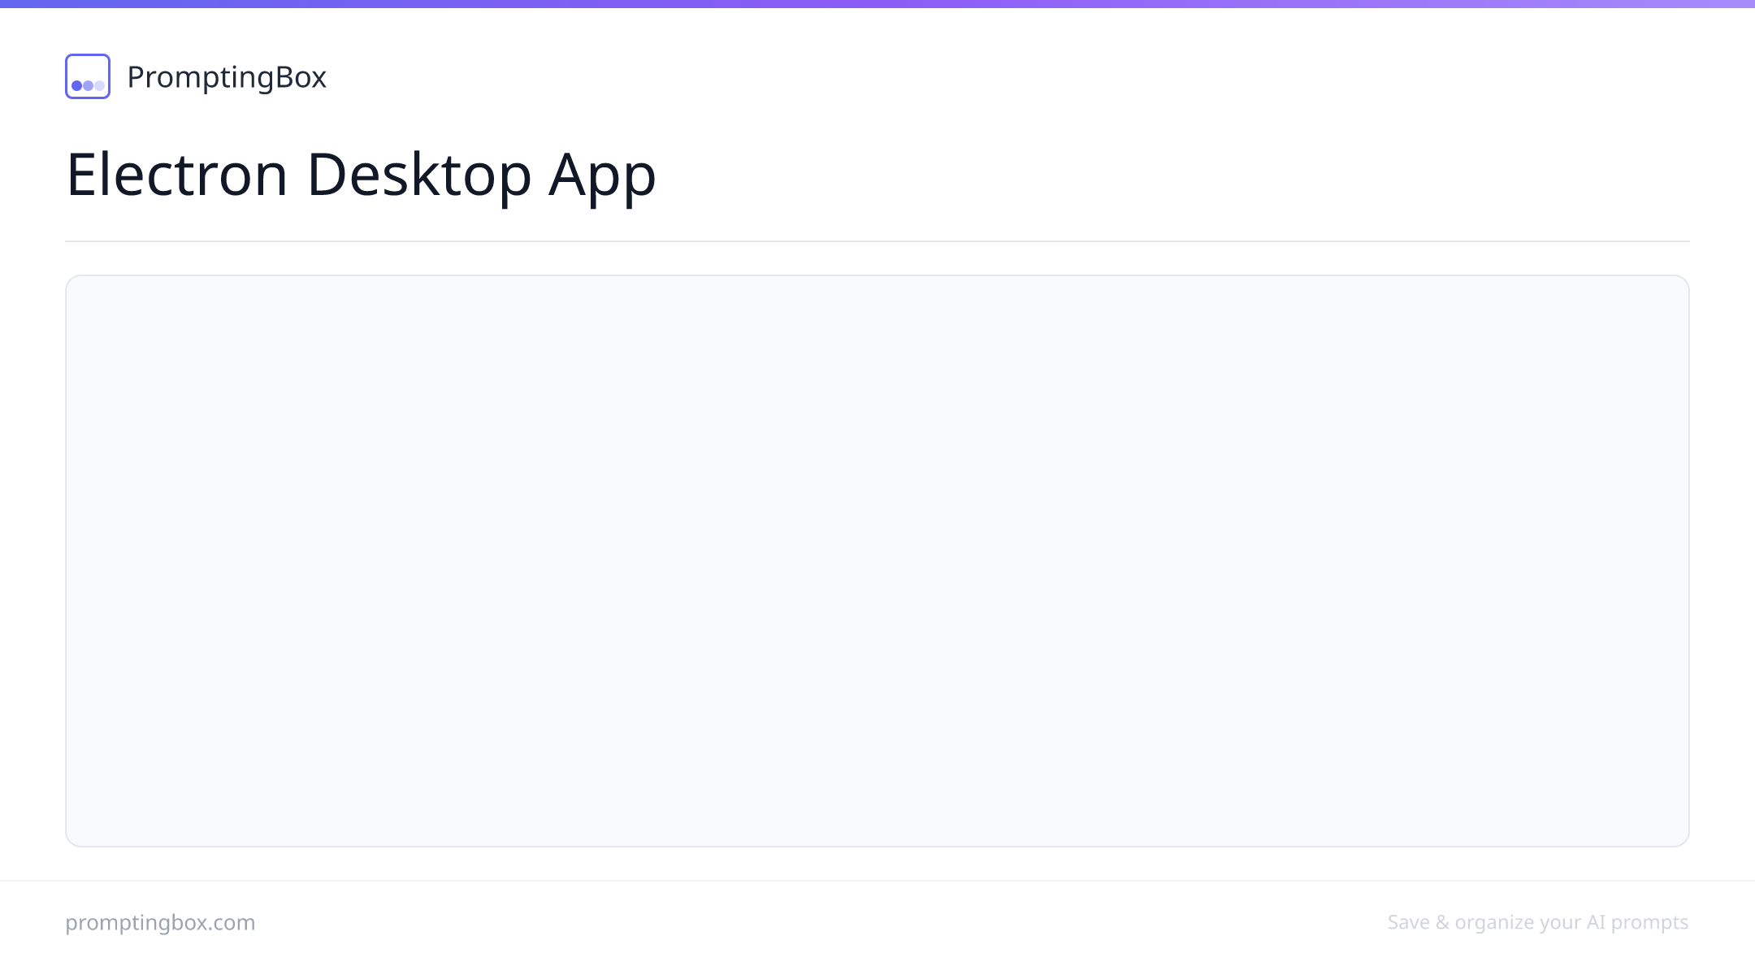Click inside the empty gray content panel
Image resolution: width=1755 pixels, height=975 pixels.
tap(877, 561)
